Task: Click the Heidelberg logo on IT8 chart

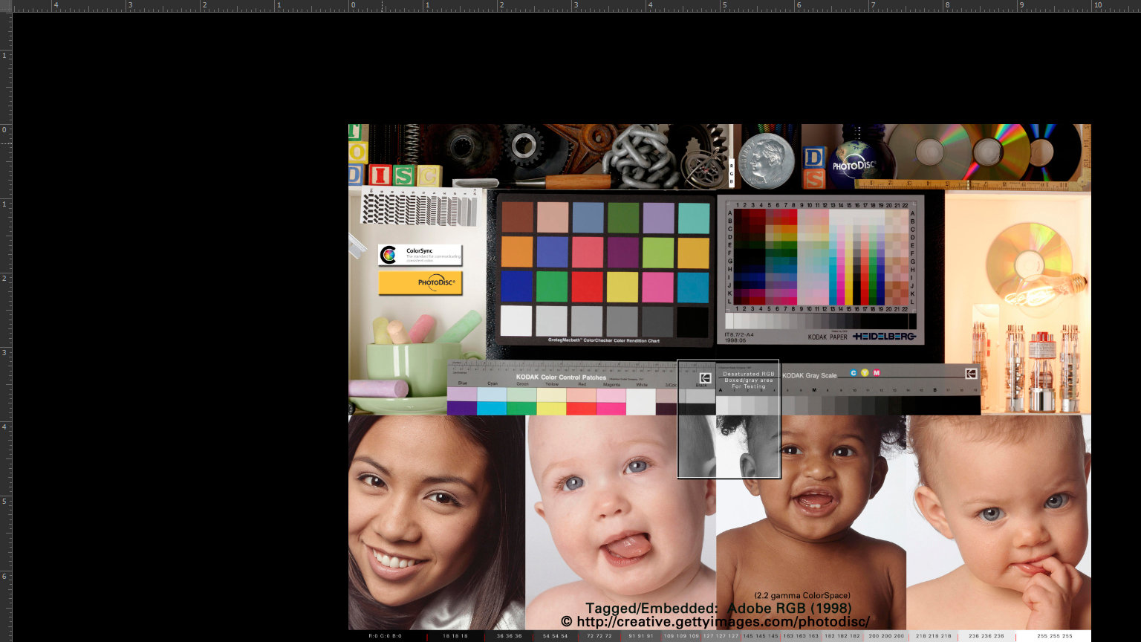Action: point(884,337)
